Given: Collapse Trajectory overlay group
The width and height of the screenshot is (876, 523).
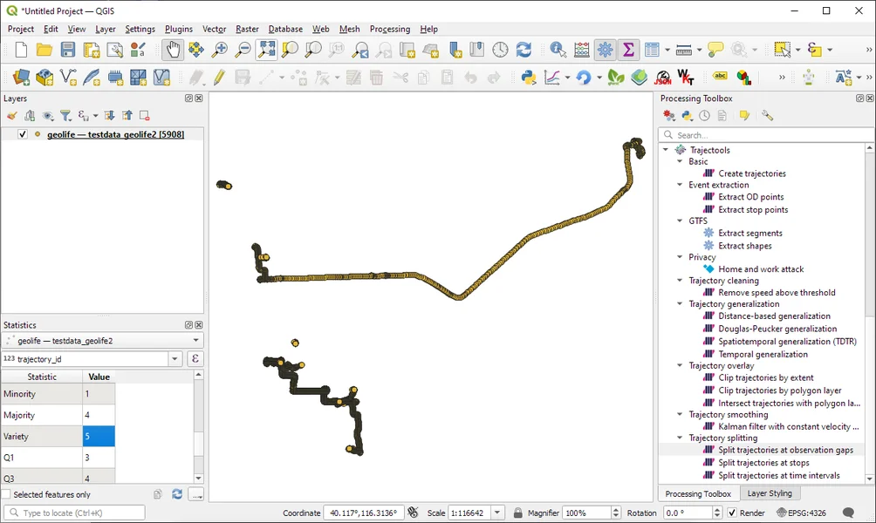Looking at the screenshot, I should click(680, 365).
